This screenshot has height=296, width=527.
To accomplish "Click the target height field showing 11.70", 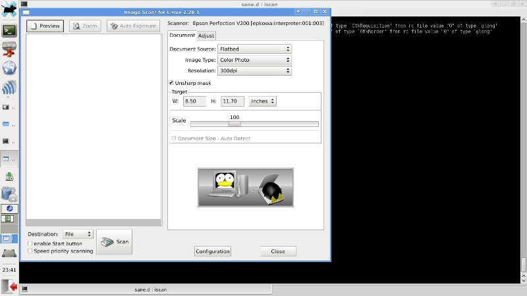I will point(233,101).
